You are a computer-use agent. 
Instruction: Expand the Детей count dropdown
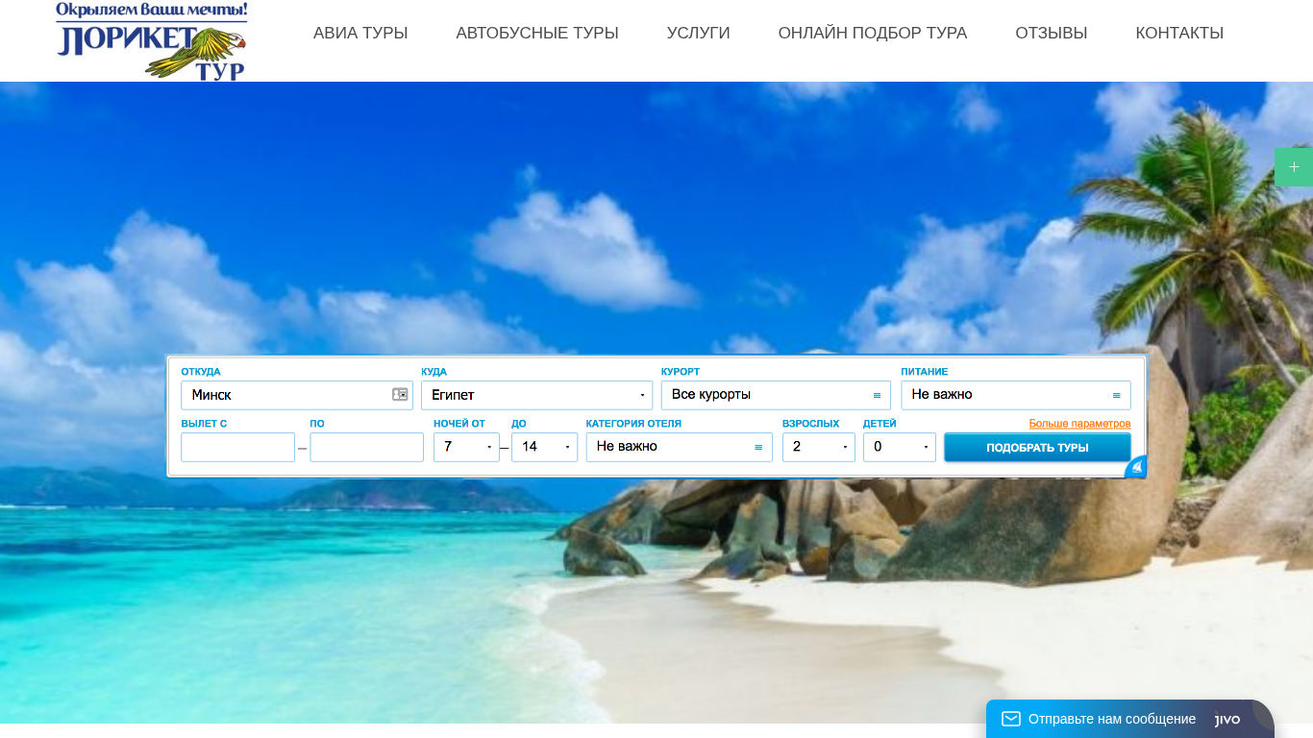(x=900, y=447)
